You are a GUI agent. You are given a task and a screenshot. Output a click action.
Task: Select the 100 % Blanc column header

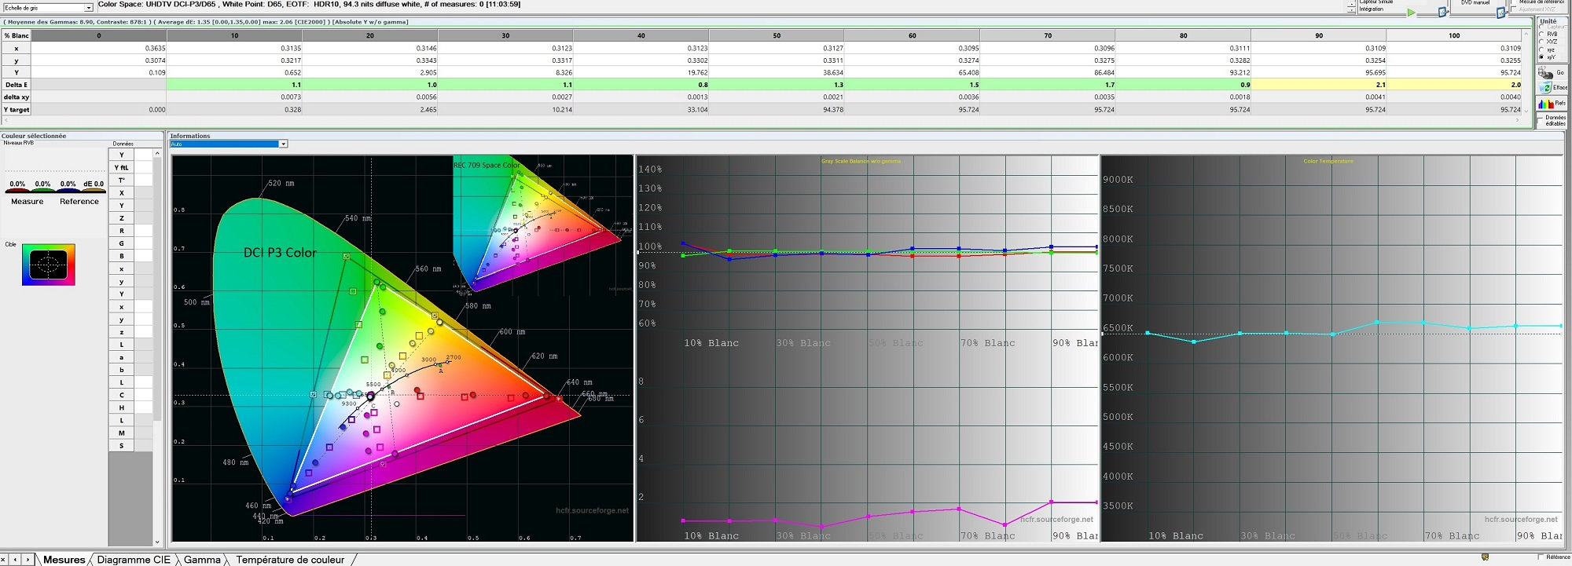pyautogui.click(x=1454, y=35)
